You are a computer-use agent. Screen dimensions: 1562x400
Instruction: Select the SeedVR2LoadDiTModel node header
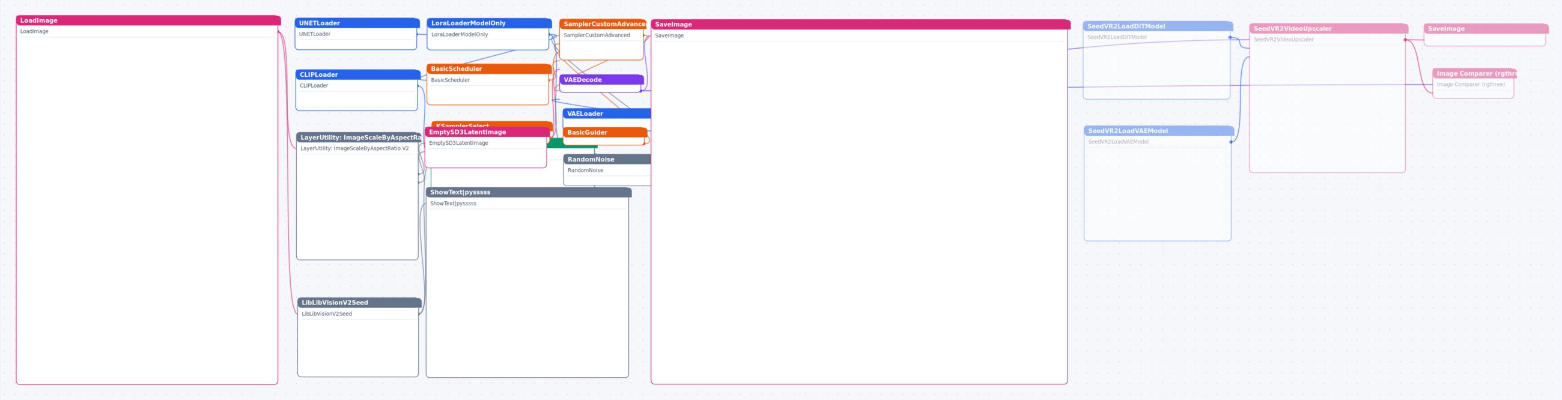point(1158,26)
